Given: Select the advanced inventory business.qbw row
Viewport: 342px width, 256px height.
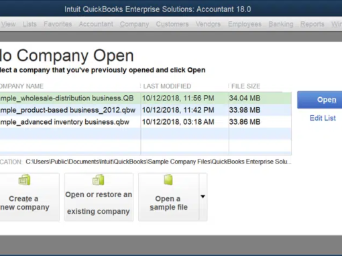Looking at the screenshot, I should pos(146,122).
